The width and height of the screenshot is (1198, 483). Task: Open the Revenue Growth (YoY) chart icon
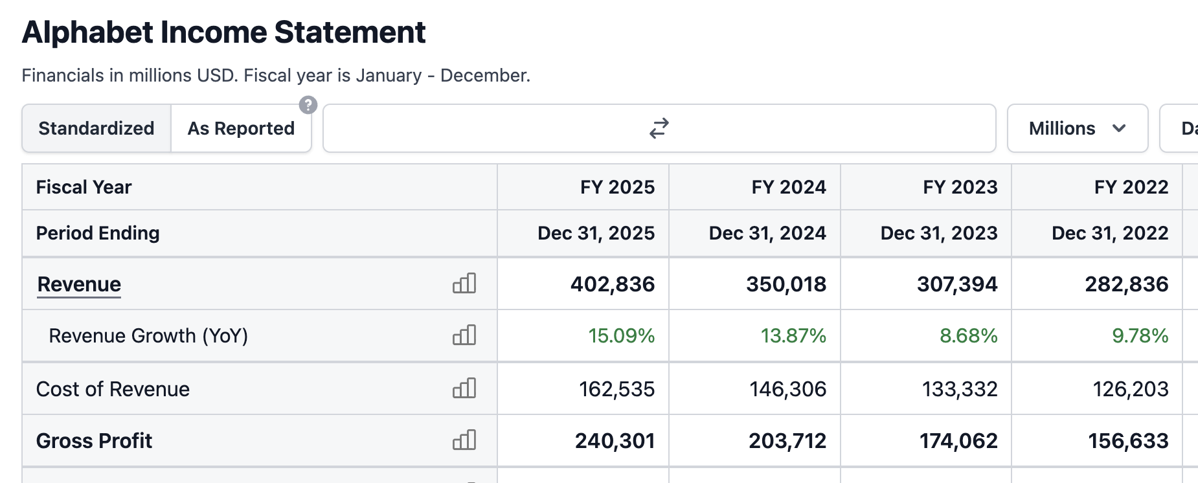pyautogui.click(x=464, y=335)
